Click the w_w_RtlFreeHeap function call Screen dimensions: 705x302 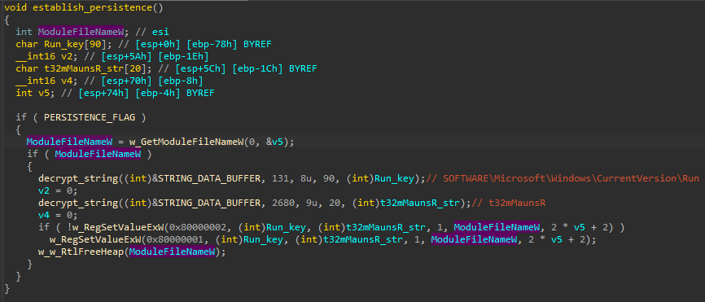[x=81, y=252]
